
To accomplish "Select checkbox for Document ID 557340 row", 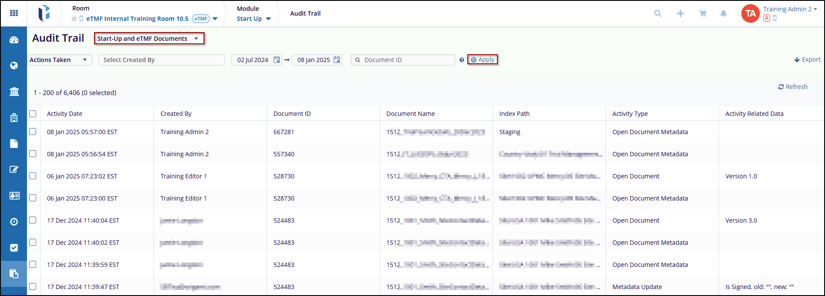I will (x=33, y=154).
